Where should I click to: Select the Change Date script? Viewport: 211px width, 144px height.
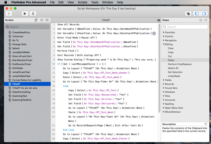pos(19,44)
